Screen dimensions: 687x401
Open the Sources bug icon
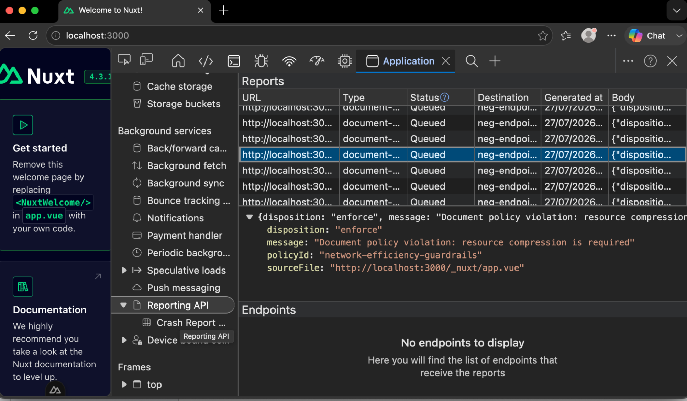tap(261, 61)
